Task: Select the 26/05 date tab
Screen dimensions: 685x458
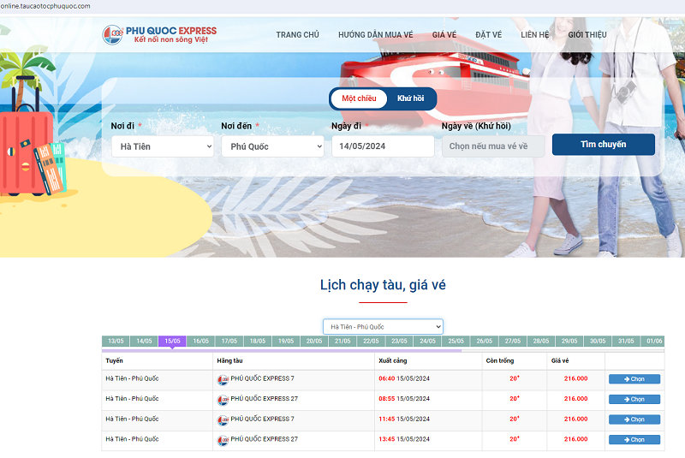Action: pyautogui.click(x=485, y=341)
